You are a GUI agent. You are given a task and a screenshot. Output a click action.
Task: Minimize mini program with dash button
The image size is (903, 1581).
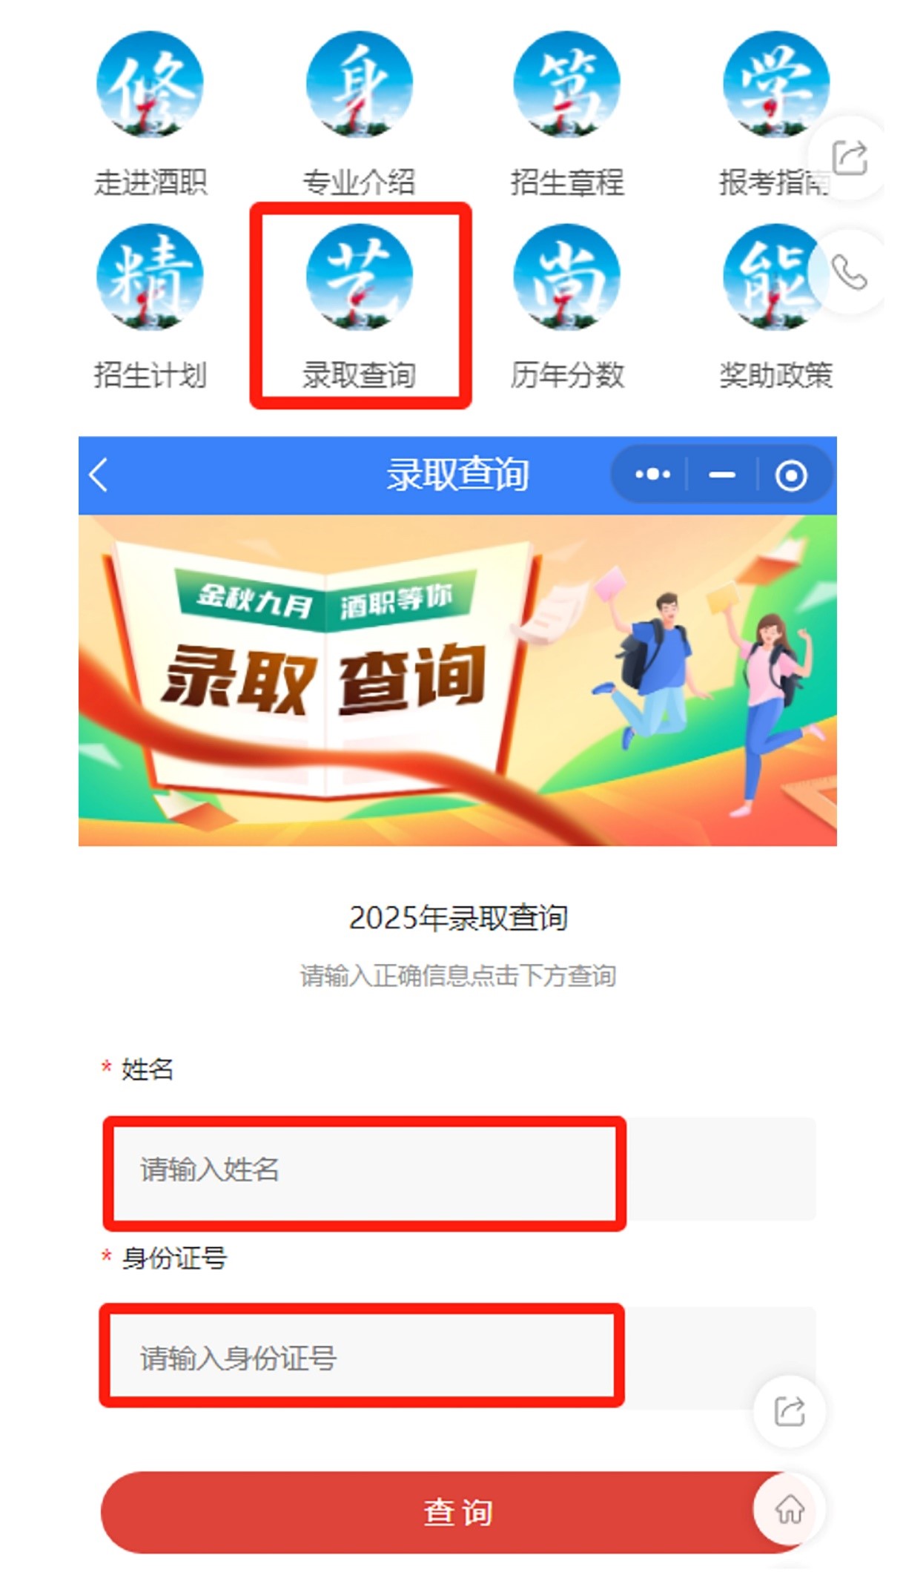(721, 475)
